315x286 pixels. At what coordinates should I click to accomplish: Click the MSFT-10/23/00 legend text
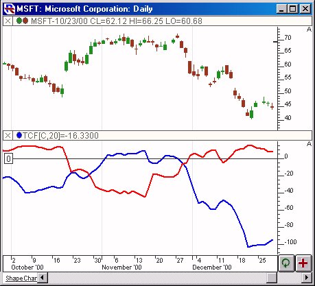click(117, 21)
